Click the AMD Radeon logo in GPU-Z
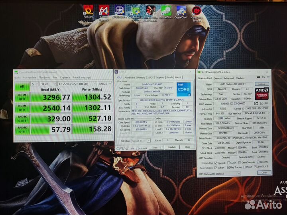The image size is (287, 215). 262,94
